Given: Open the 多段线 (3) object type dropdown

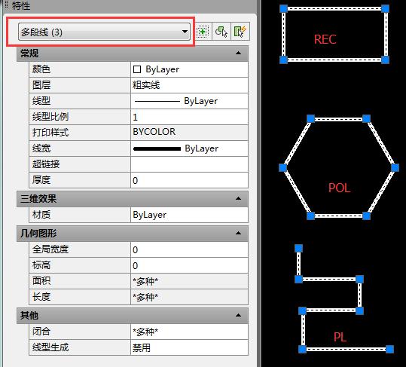Looking at the screenshot, I should click(104, 32).
